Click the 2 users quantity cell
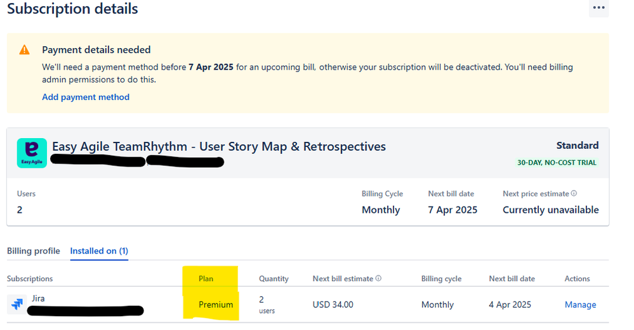The image size is (634, 330). pos(267,305)
